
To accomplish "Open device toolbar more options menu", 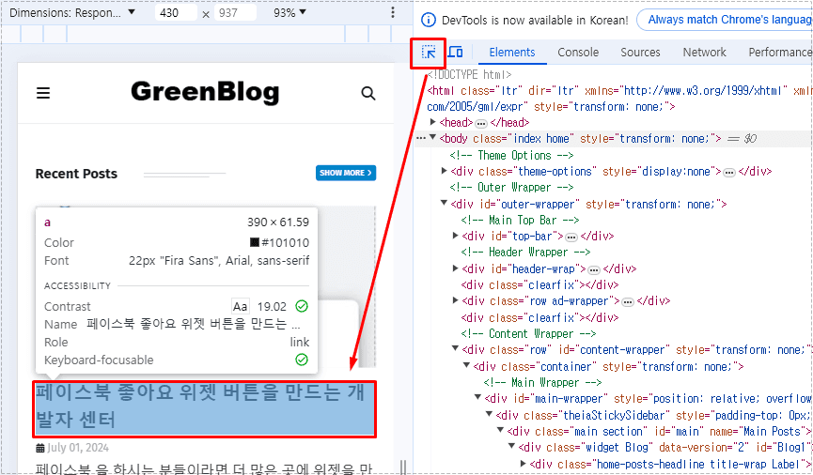I will pyautogui.click(x=393, y=12).
